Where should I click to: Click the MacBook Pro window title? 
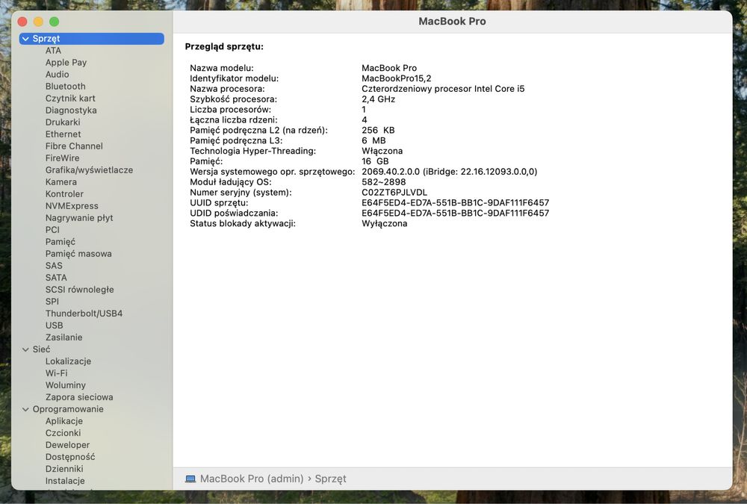coord(452,22)
